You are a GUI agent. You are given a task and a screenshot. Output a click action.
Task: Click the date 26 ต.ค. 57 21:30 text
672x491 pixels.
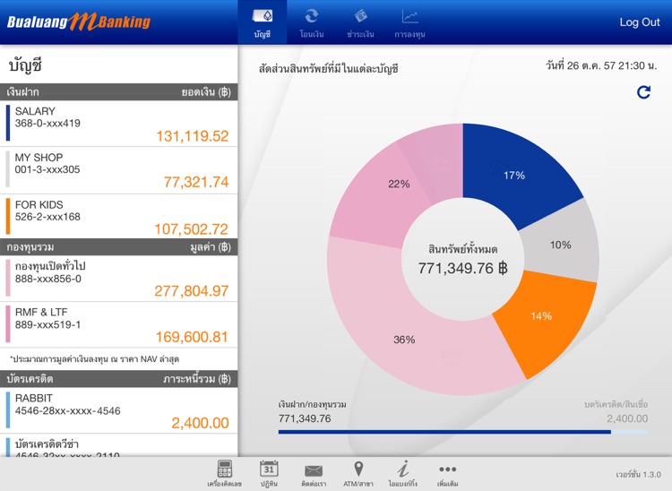(x=601, y=65)
